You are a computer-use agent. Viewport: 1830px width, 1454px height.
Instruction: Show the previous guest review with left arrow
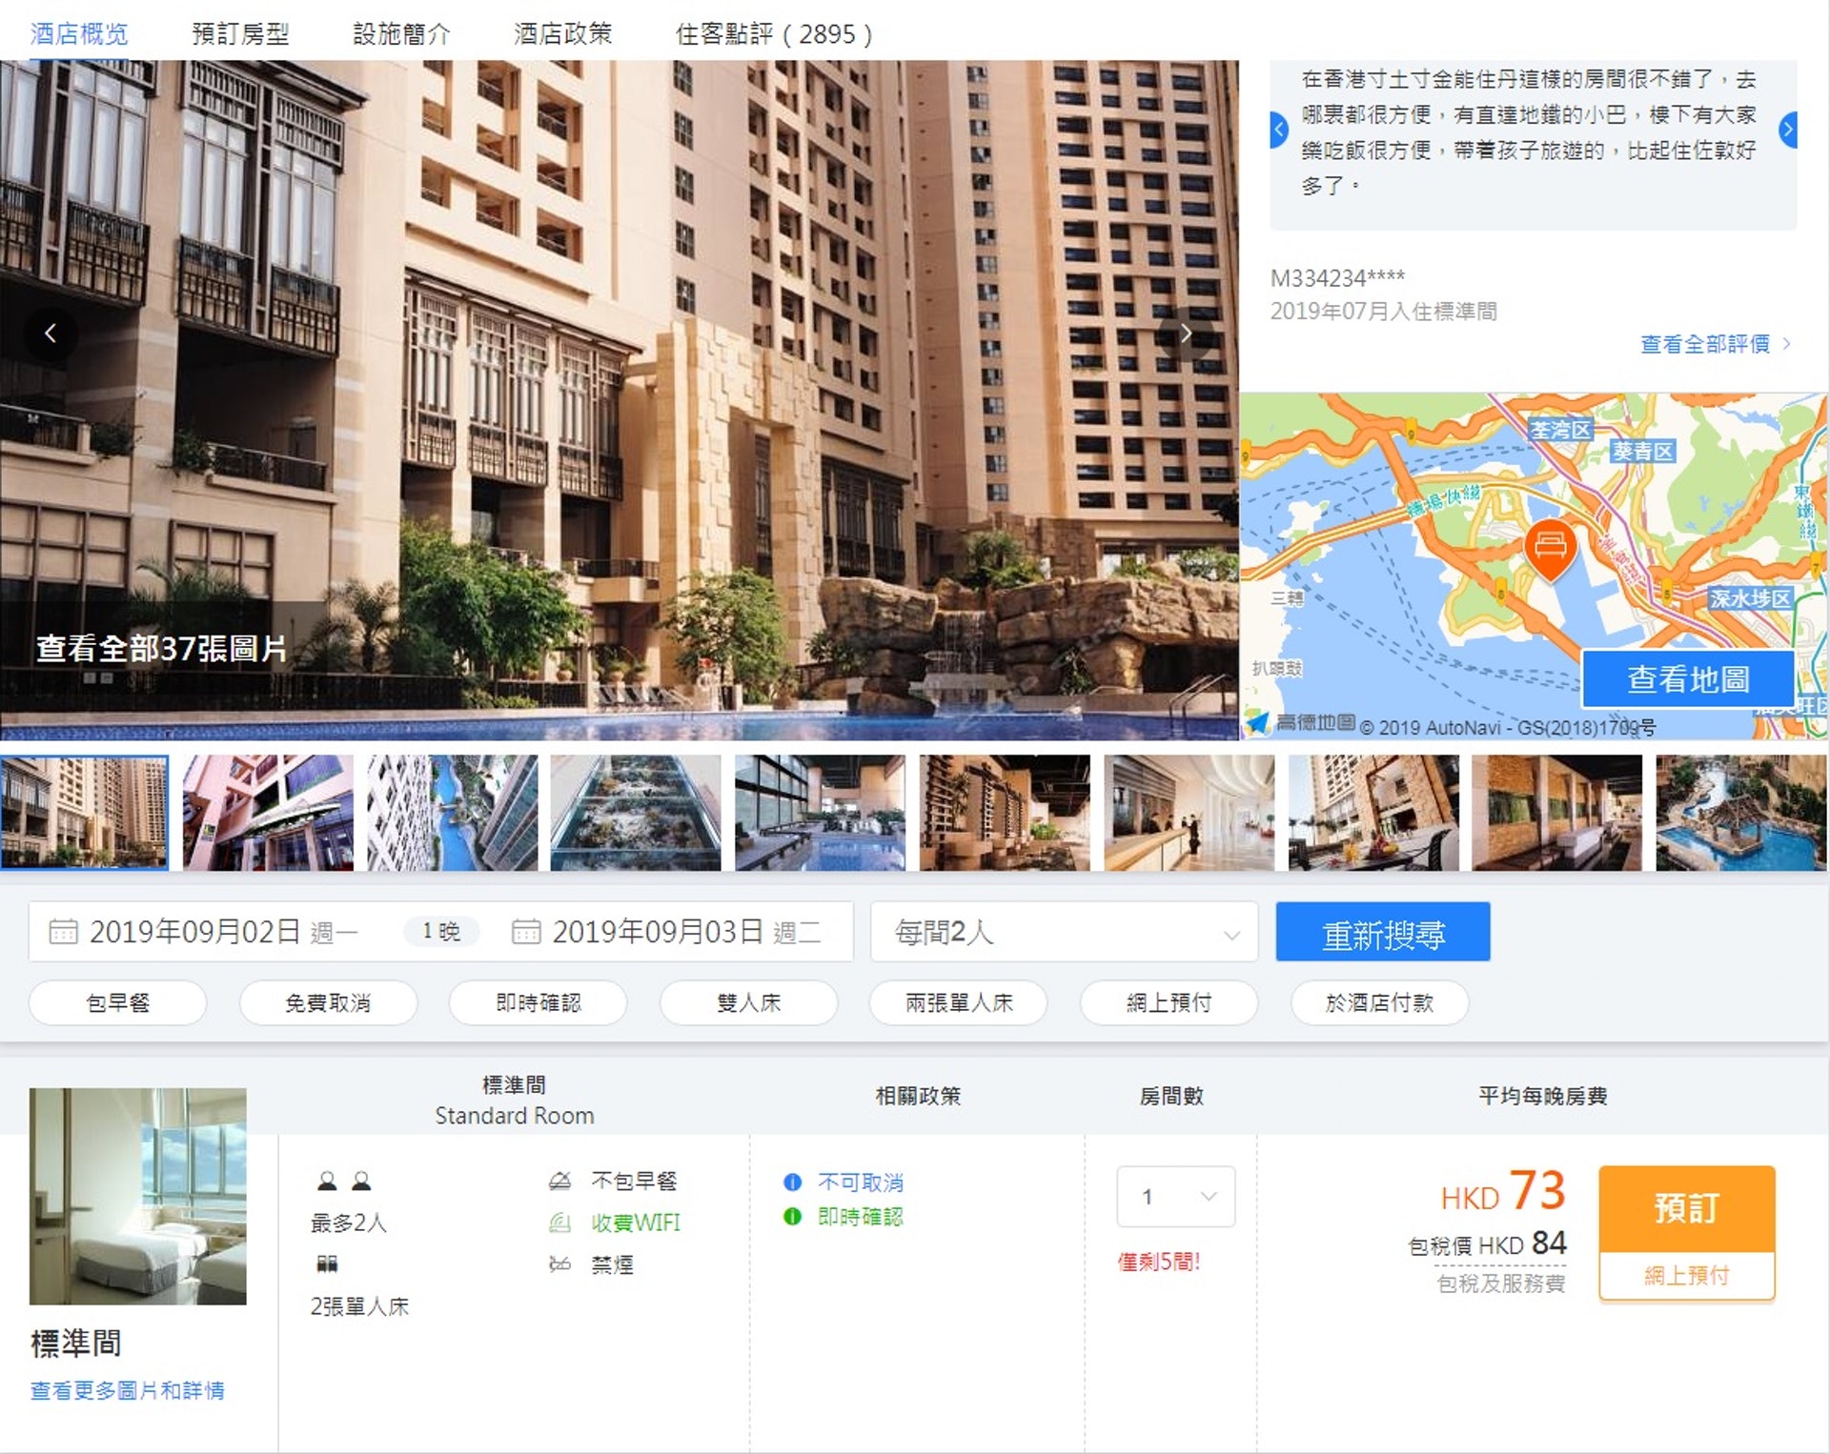pyautogui.click(x=1279, y=129)
